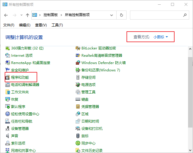The image size is (193, 153).
Task: Click the scrollbar up arrow
Action: click(190, 49)
